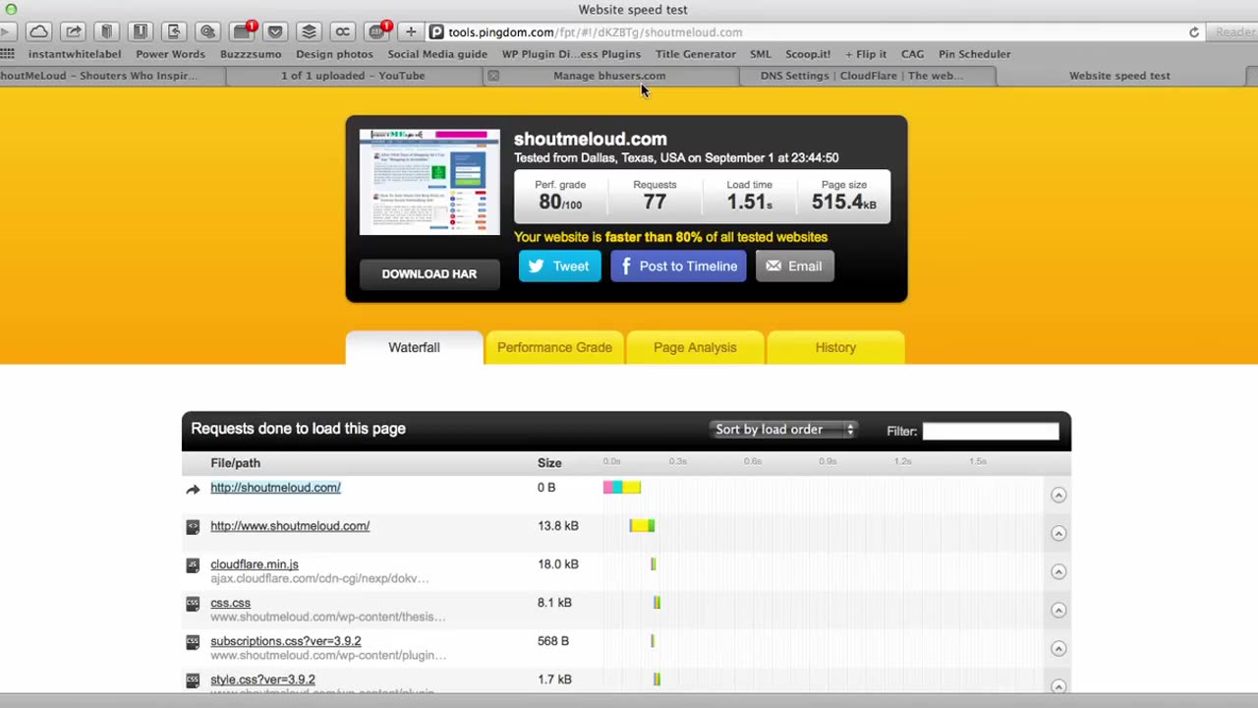
Task: Click the waterfall timing bar for http://www.shoutmeloud.com/
Action: 642,526
